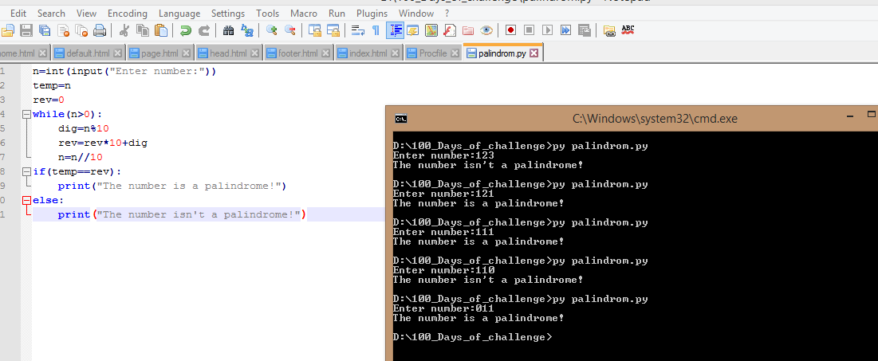Click cmd output line Enter number:110
The width and height of the screenshot is (878, 361).
click(x=443, y=270)
